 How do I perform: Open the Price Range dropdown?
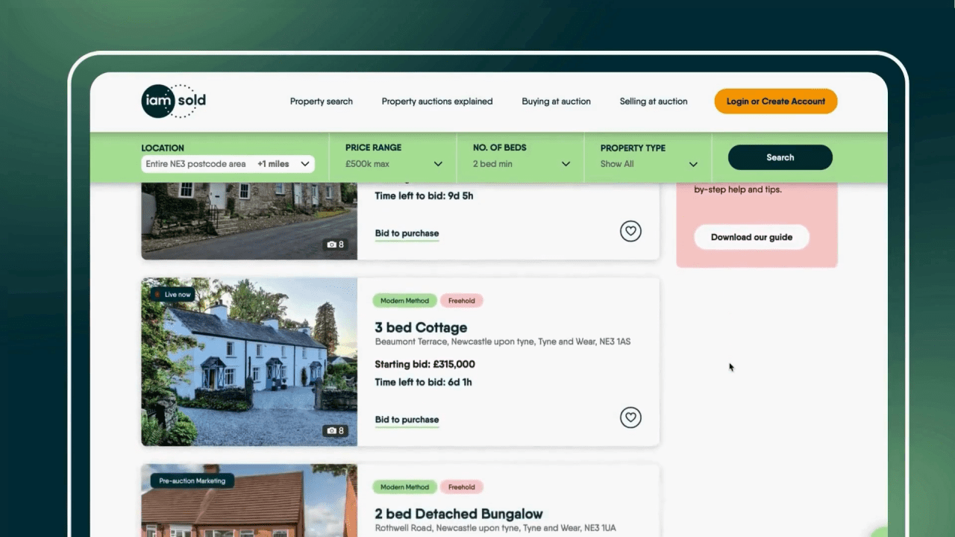pyautogui.click(x=393, y=164)
